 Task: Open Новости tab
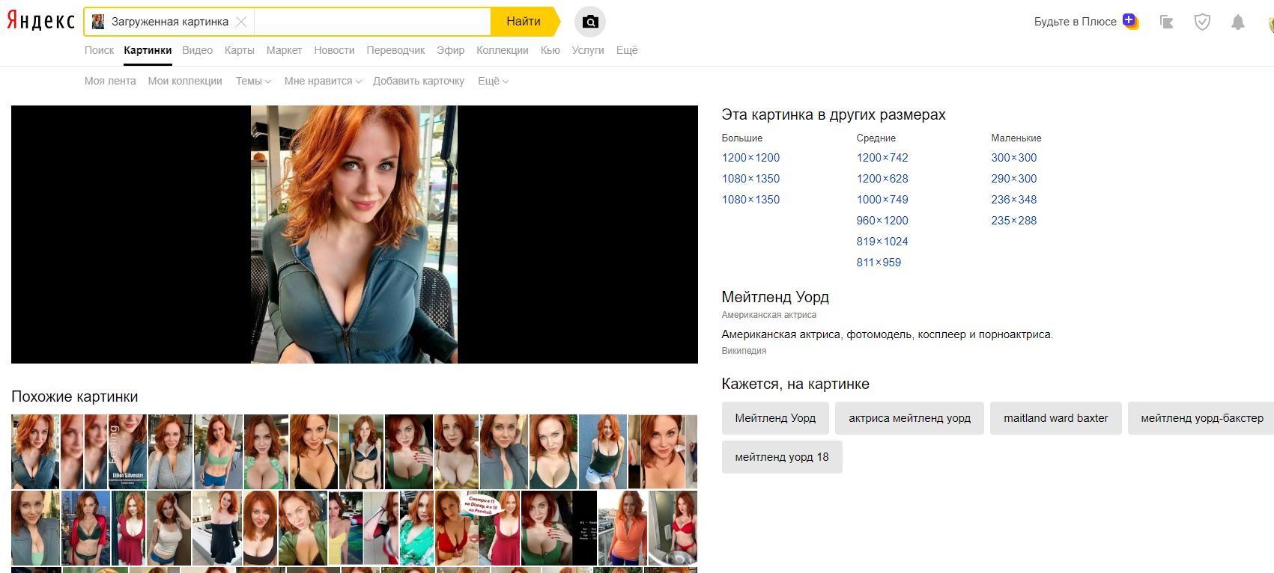click(x=334, y=50)
